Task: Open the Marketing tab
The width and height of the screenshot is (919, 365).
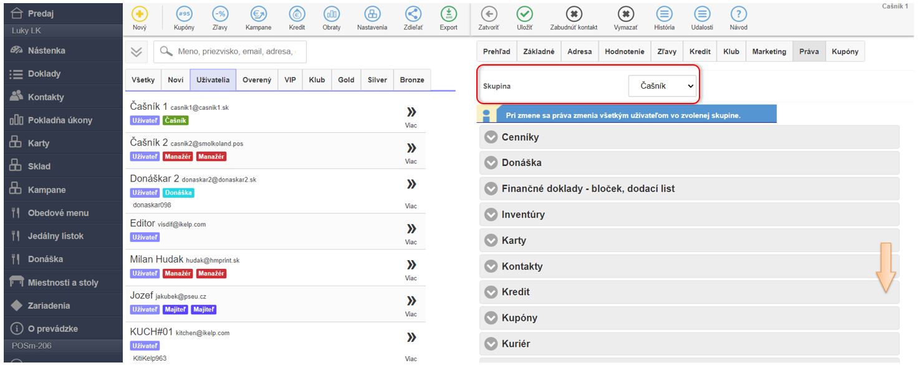Action: [x=769, y=52]
